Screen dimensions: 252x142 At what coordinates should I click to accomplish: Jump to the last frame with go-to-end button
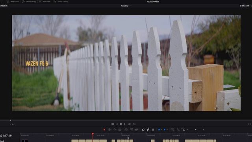point(129,124)
